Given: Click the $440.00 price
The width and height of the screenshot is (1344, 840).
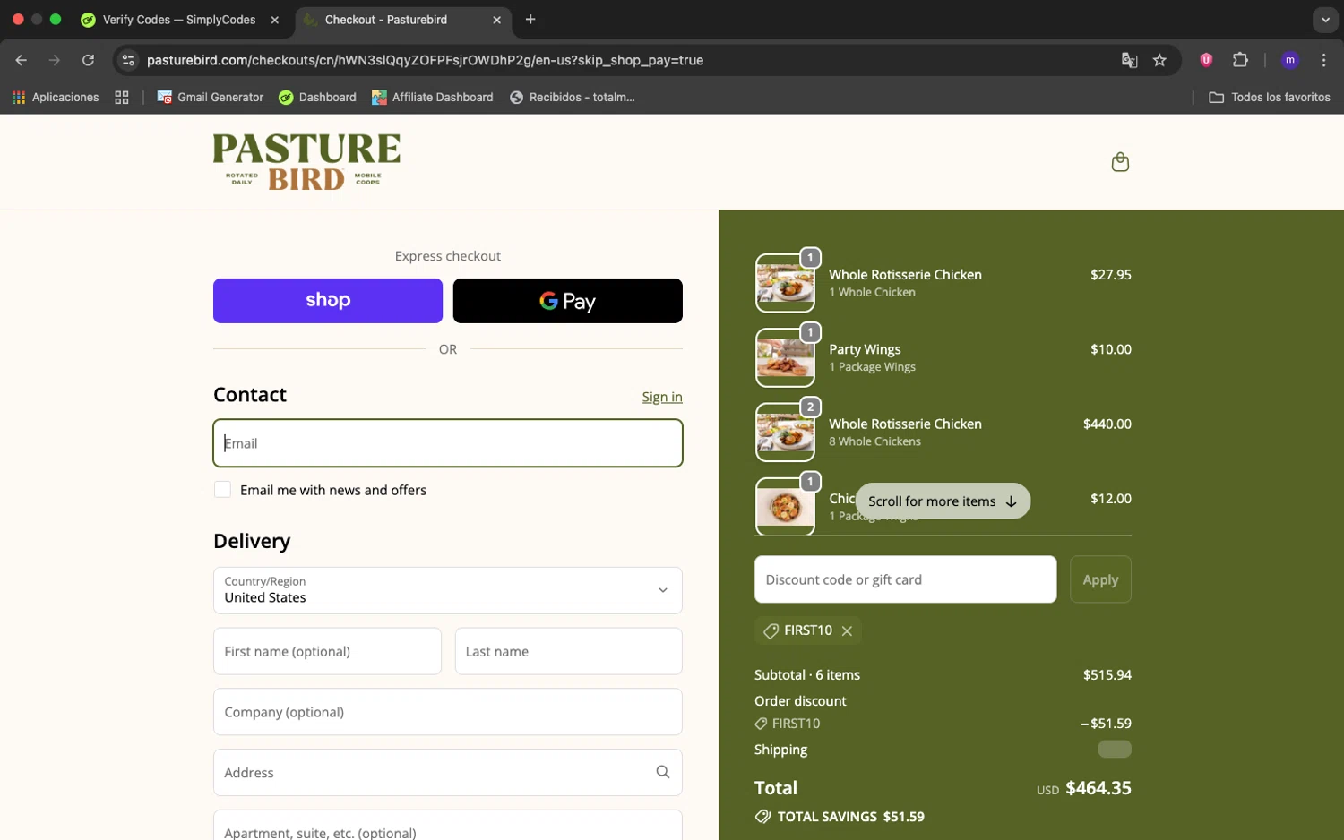Looking at the screenshot, I should (x=1107, y=424).
